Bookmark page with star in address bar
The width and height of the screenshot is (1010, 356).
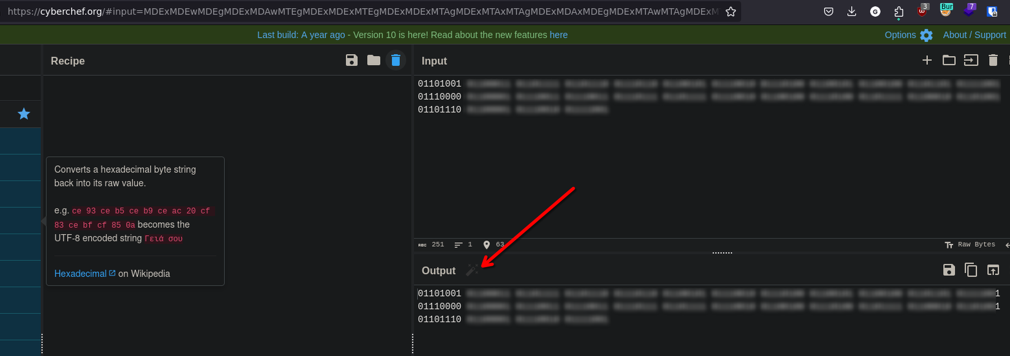(x=731, y=12)
